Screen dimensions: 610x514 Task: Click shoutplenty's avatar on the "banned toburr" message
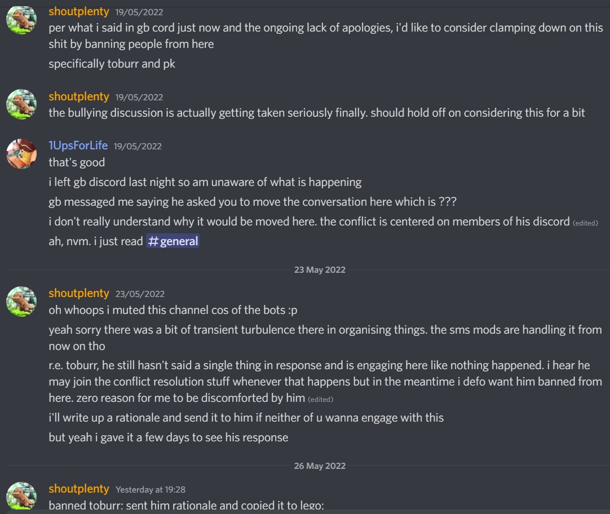[x=21, y=496]
